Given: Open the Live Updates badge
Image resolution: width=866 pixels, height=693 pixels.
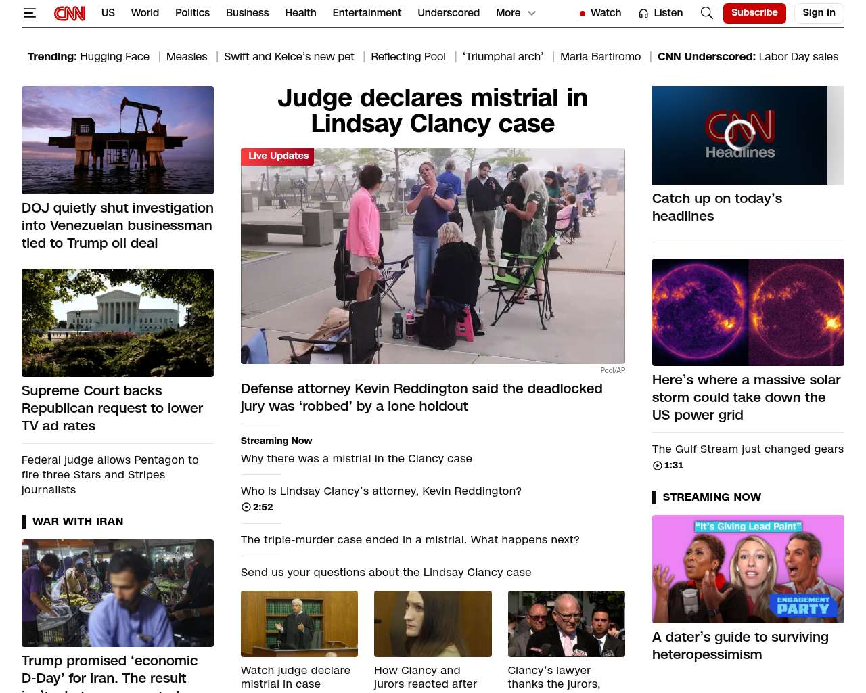Looking at the screenshot, I should tap(277, 156).
